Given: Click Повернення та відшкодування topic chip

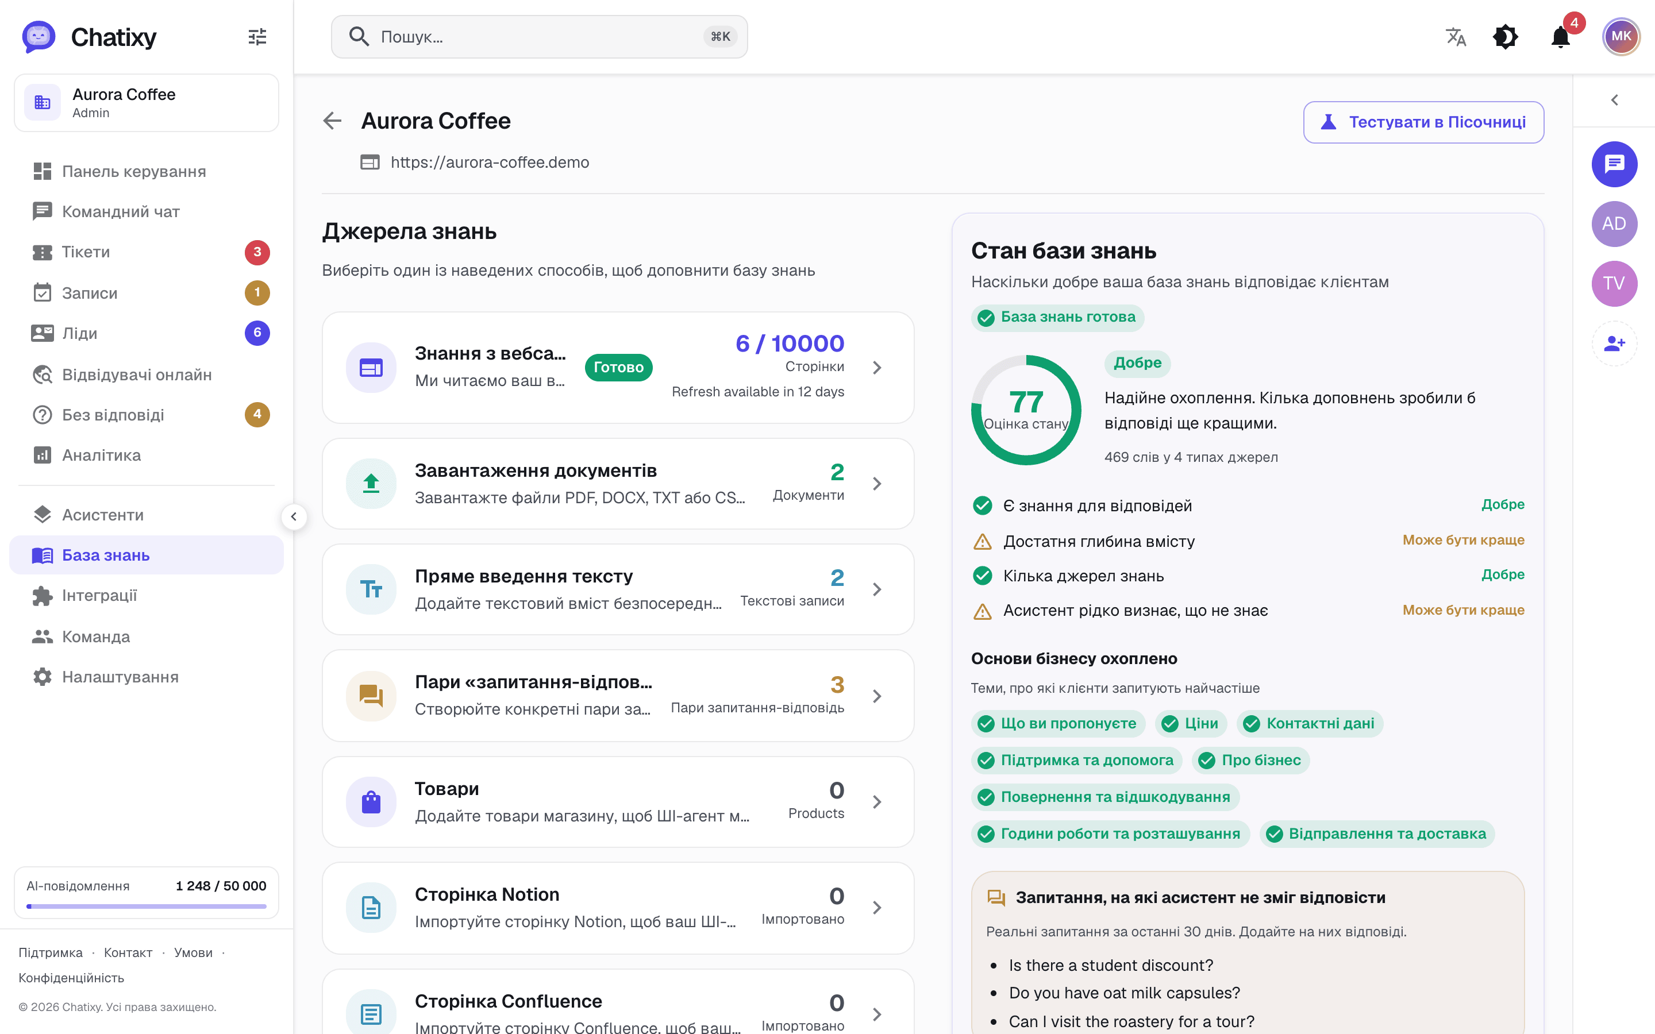Looking at the screenshot, I should pyautogui.click(x=1104, y=797).
